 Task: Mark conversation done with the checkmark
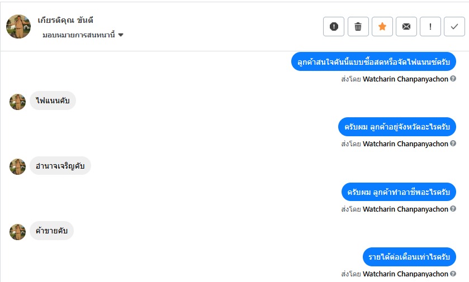[x=454, y=26]
